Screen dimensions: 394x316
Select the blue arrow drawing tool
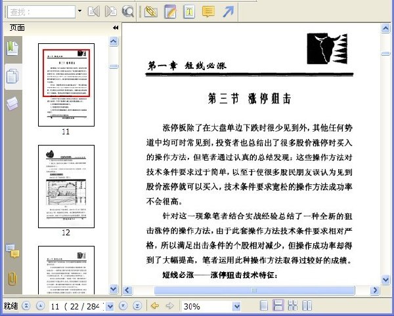click(x=228, y=12)
